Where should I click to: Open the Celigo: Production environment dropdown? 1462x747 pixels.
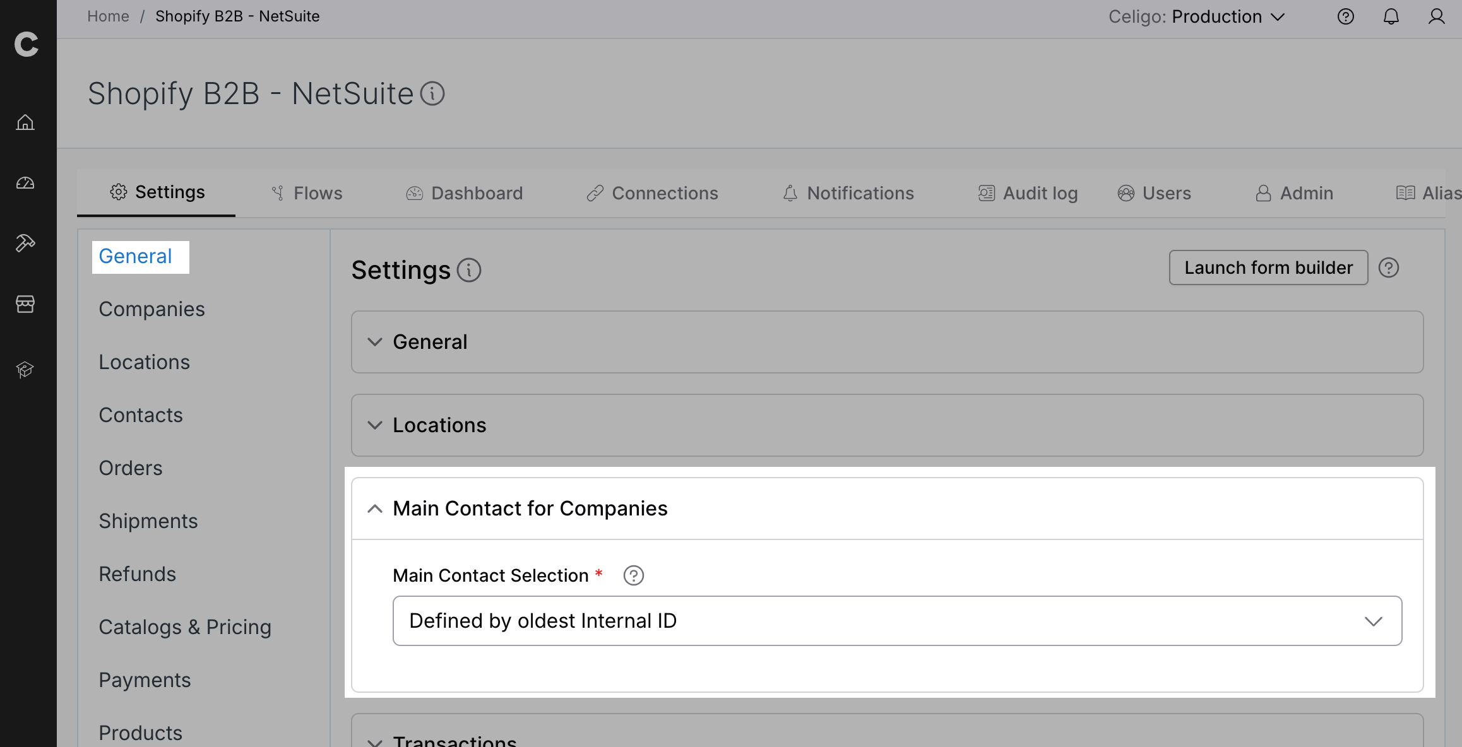[1197, 16]
